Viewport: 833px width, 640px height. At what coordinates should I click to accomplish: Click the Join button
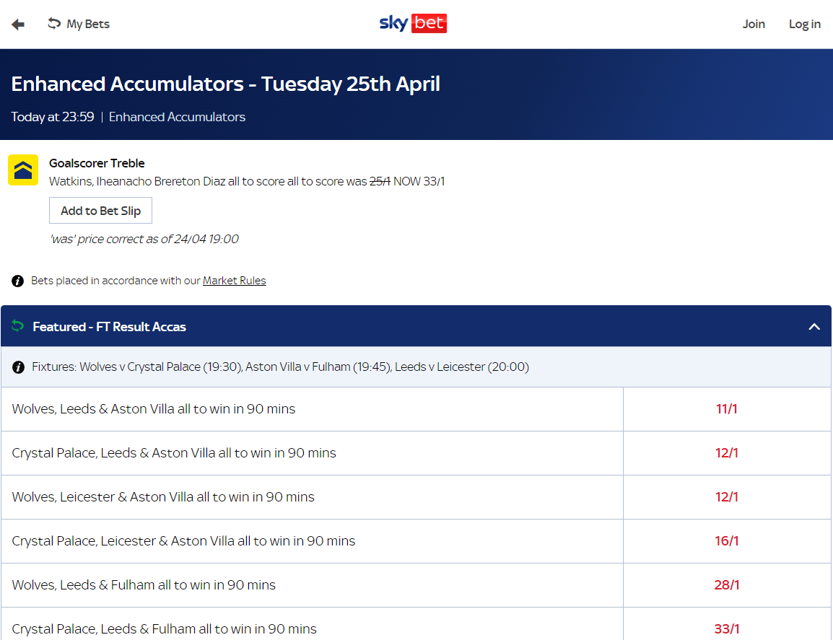coord(754,24)
